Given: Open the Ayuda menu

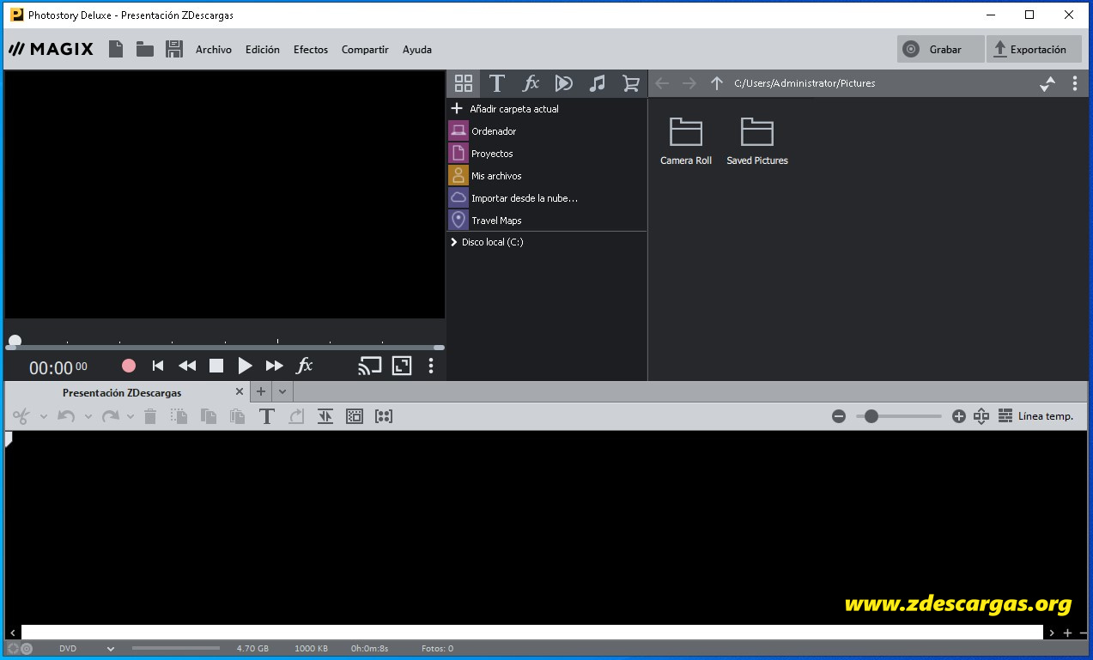Looking at the screenshot, I should (x=417, y=50).
